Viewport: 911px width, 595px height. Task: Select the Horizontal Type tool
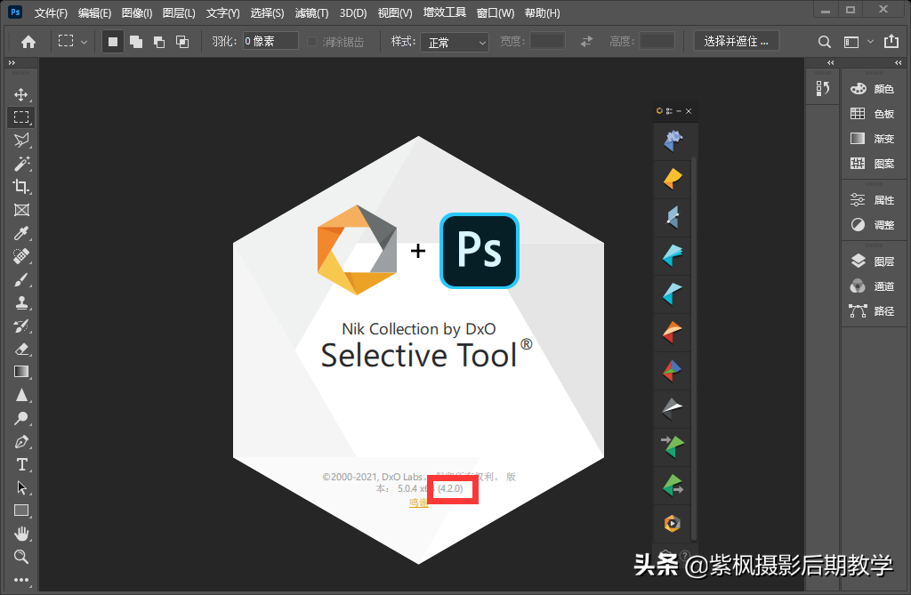(x=21, y=464)
